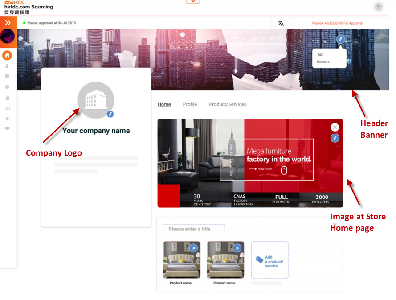Viewport: 396px width, 300px height.
Task: Choose Edit in the banner popup menu
Action: (320, 54)
